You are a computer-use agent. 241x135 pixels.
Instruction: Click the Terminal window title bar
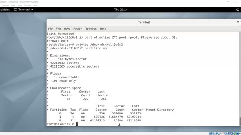(x=144, y=22)
